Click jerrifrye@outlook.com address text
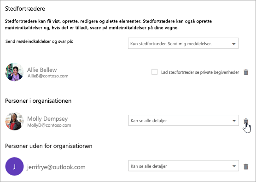The width and height of the screenshot is (256, 182). coord(56,167)
